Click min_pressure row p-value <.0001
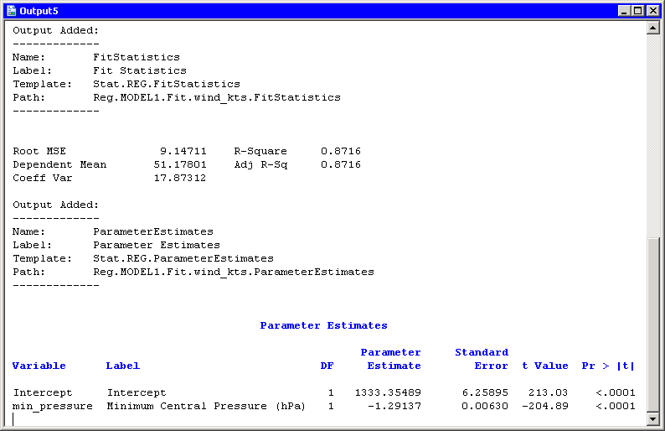665x431 pixels. [616, 407]
